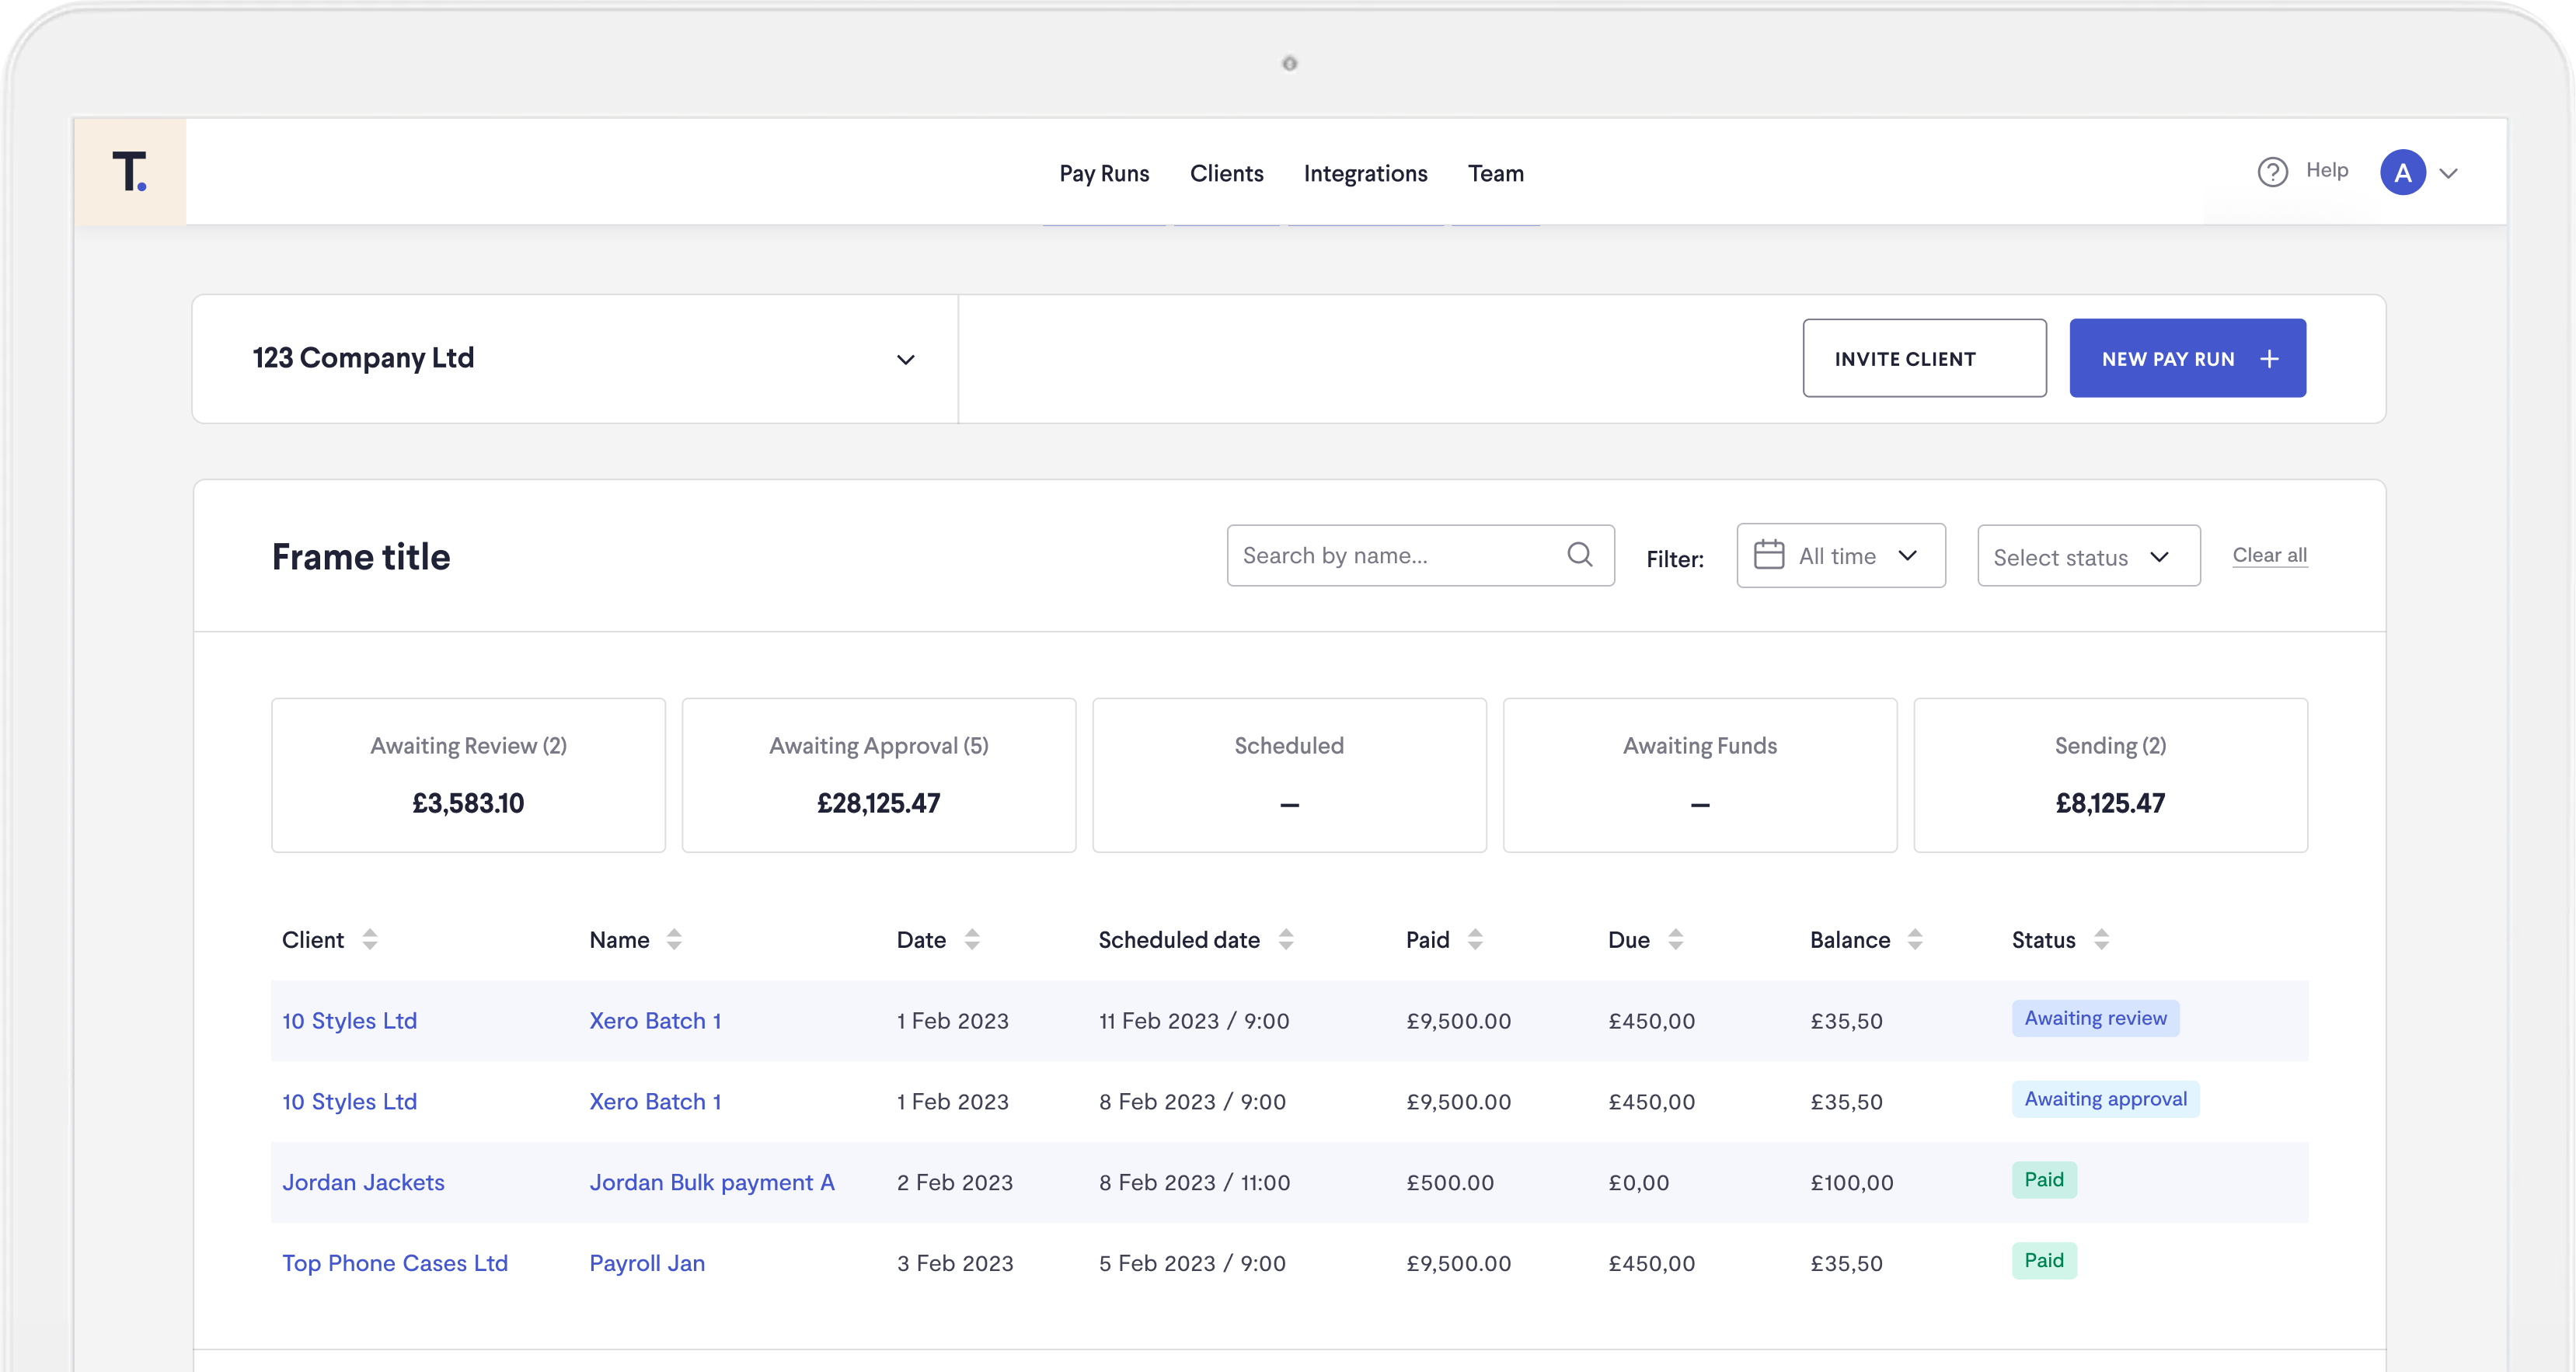This screenshot has width=2576, height=1372.
Task: Open the All time date filter
Action: coord(1841,556)
